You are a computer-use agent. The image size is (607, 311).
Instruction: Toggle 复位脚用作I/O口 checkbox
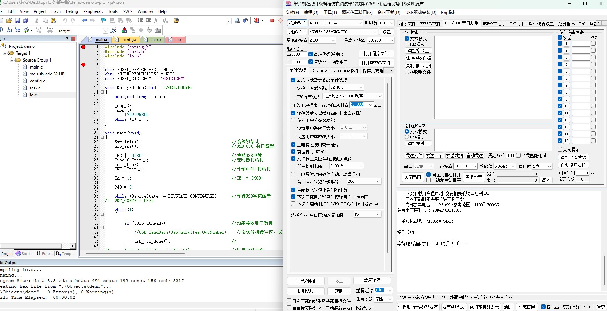coord(293,152)
